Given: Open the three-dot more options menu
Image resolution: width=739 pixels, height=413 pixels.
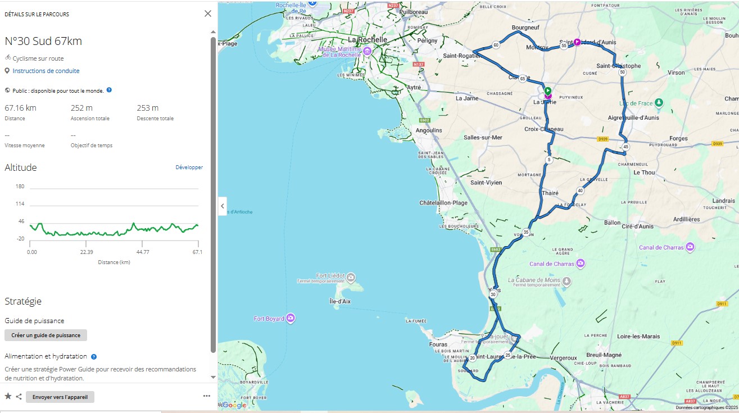Looking at the screenshot, I should click(x=206, y=396).
